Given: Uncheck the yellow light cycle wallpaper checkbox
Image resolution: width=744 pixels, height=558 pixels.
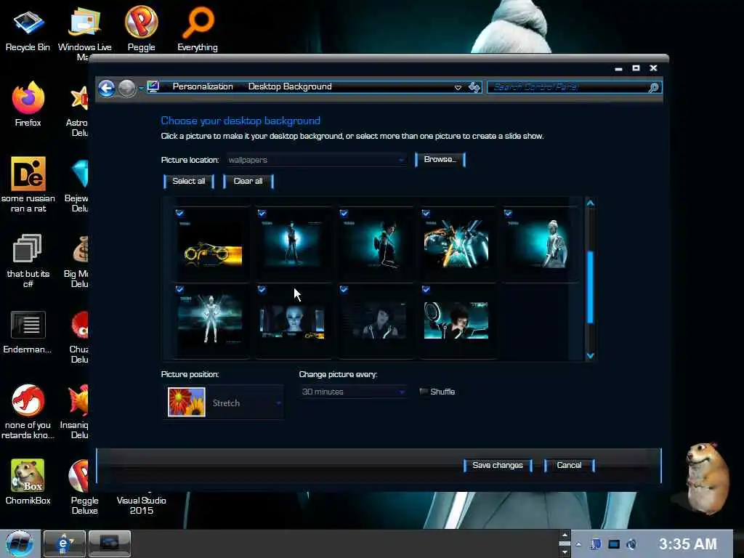Looking at the screenshot, I should coord(180,213).
